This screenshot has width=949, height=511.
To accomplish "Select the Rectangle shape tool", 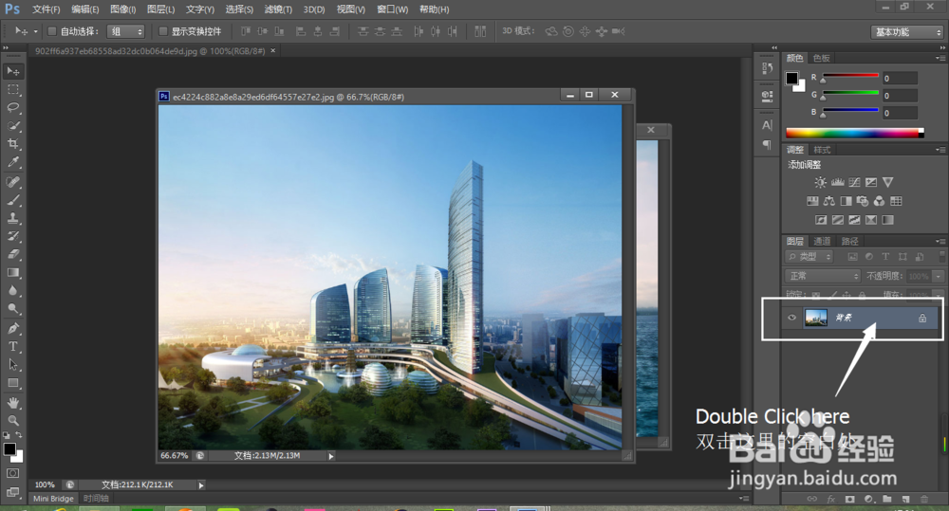I will click(12, 383).
